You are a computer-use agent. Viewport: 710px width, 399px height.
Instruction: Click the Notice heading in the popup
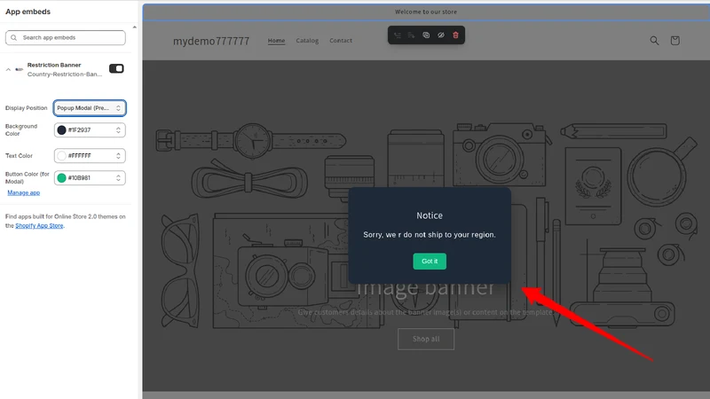pyautogui.click(x=430, y=215)
